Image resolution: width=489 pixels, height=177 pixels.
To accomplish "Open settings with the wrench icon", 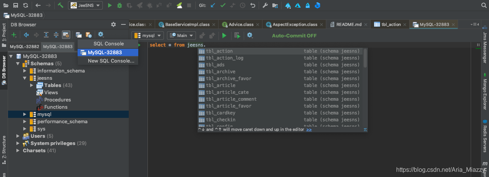I will (266, 5).
